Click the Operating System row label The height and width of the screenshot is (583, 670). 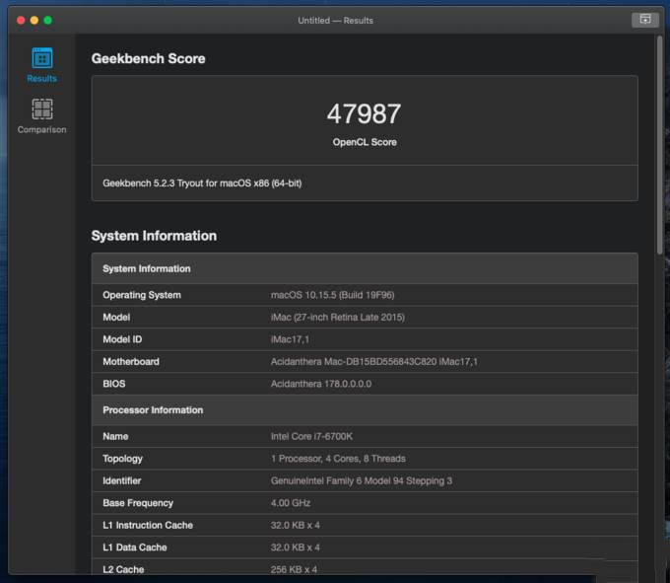tap(142, 295)
